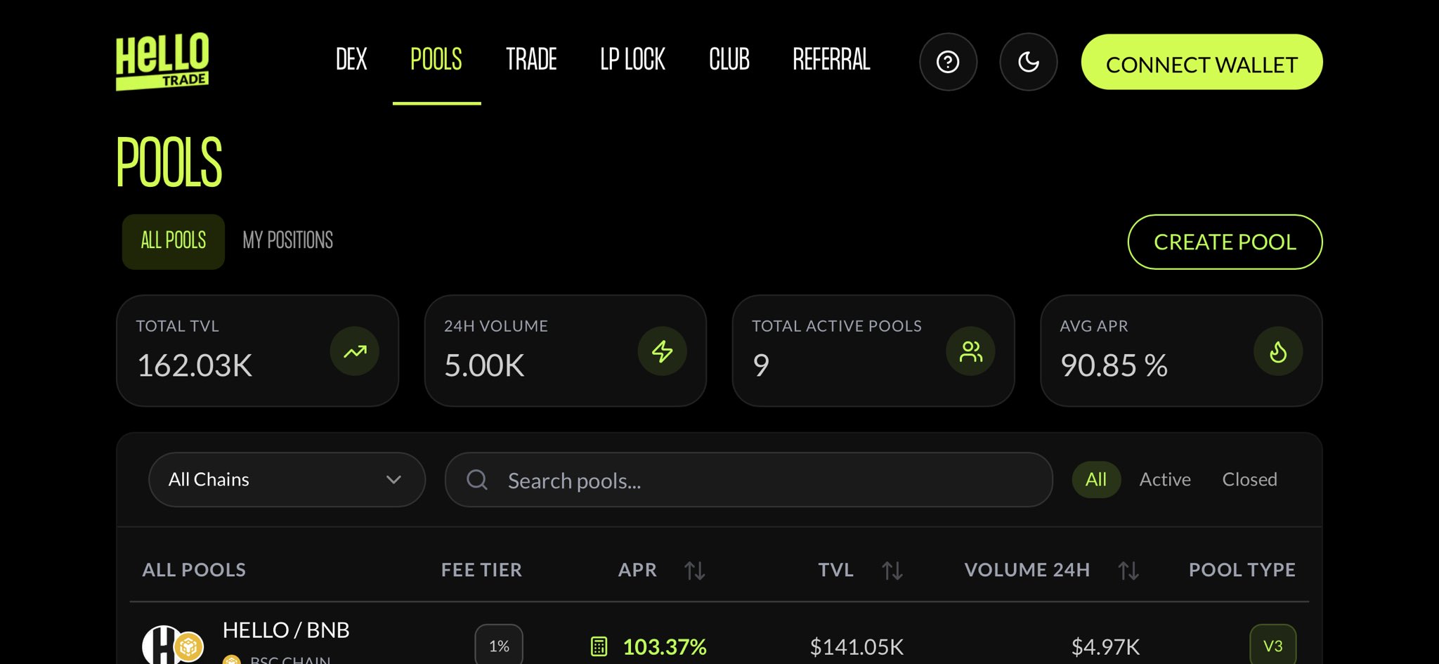This screenshot has height=664, width=1439.
Task: Sort pools by TVL column
Action: 892,571
